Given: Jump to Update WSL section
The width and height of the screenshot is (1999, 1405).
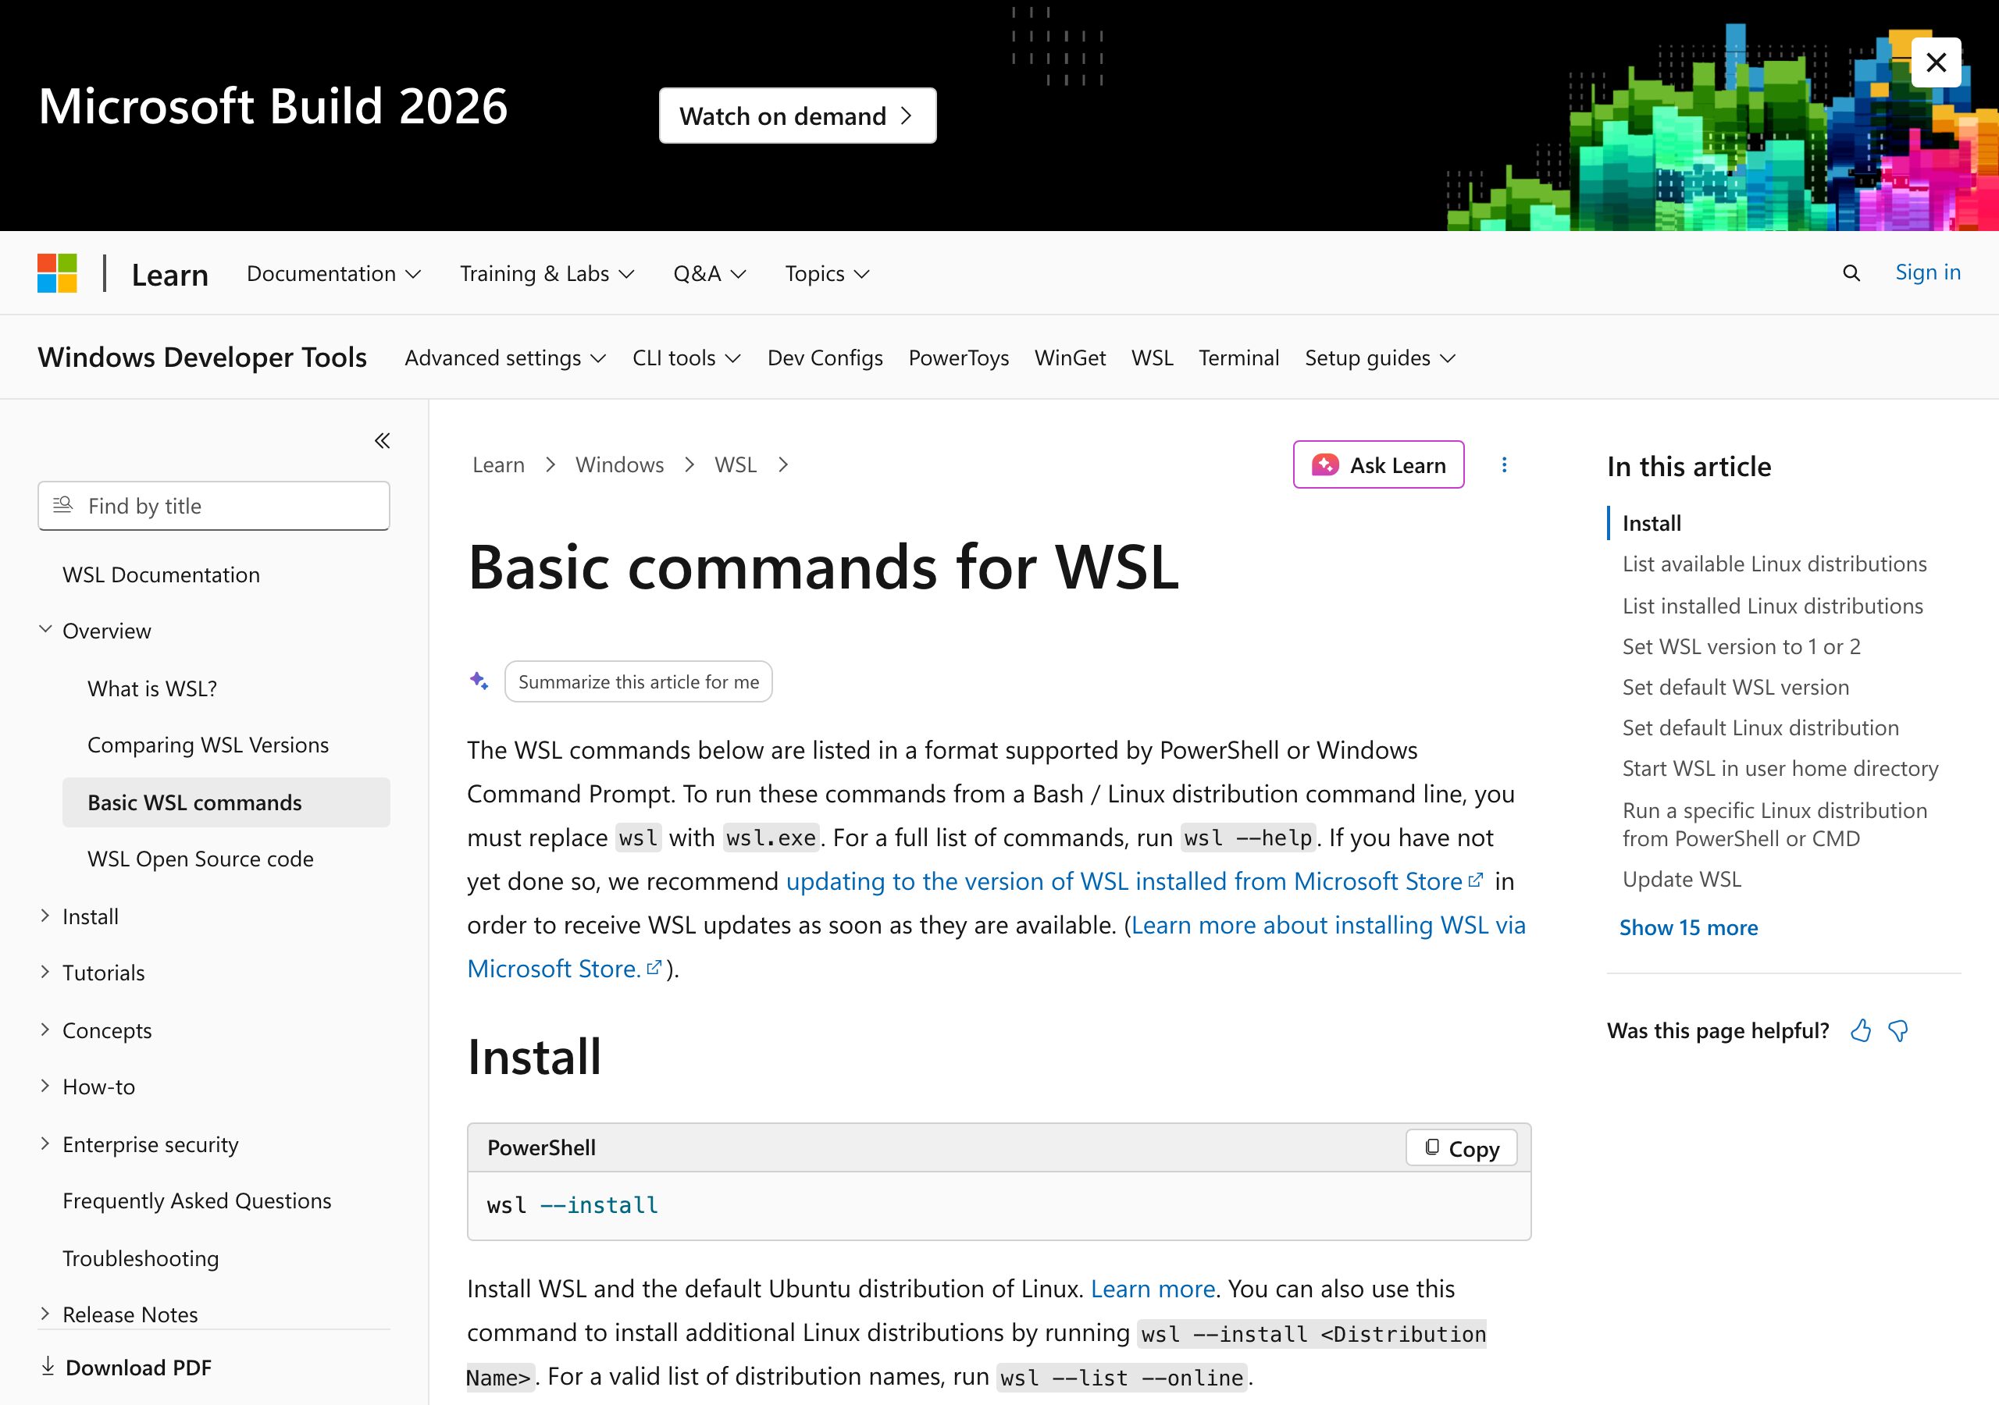Looking at the screenshot, I should click(x=1682, y=879).
